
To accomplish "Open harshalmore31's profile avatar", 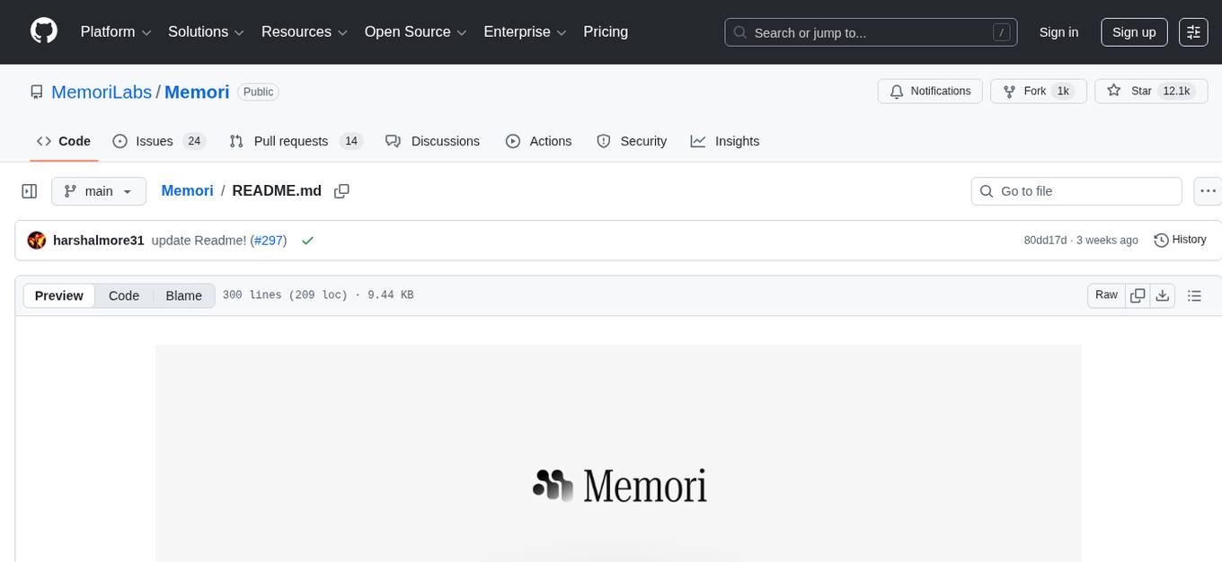I will click(x=36, y=240).
